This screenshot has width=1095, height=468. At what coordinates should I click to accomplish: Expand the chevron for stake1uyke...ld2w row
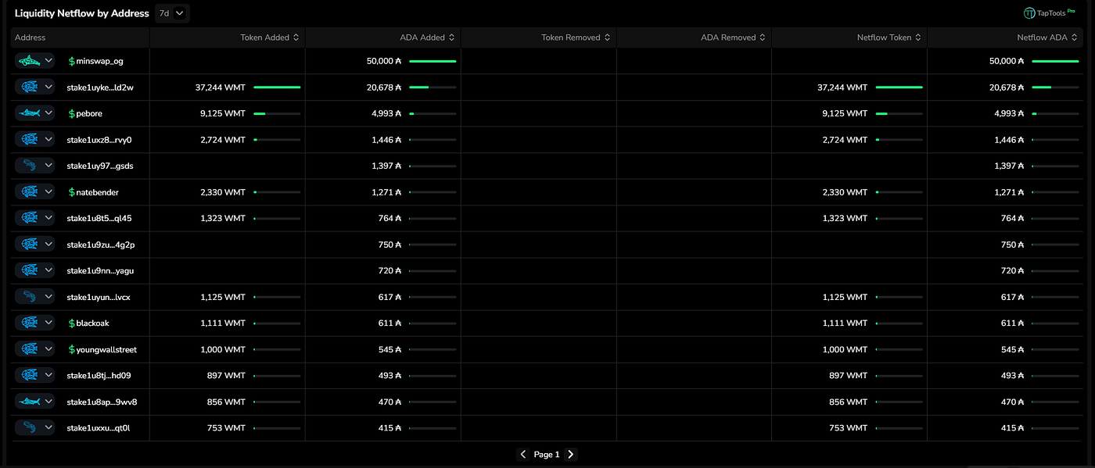pos(48,87)
